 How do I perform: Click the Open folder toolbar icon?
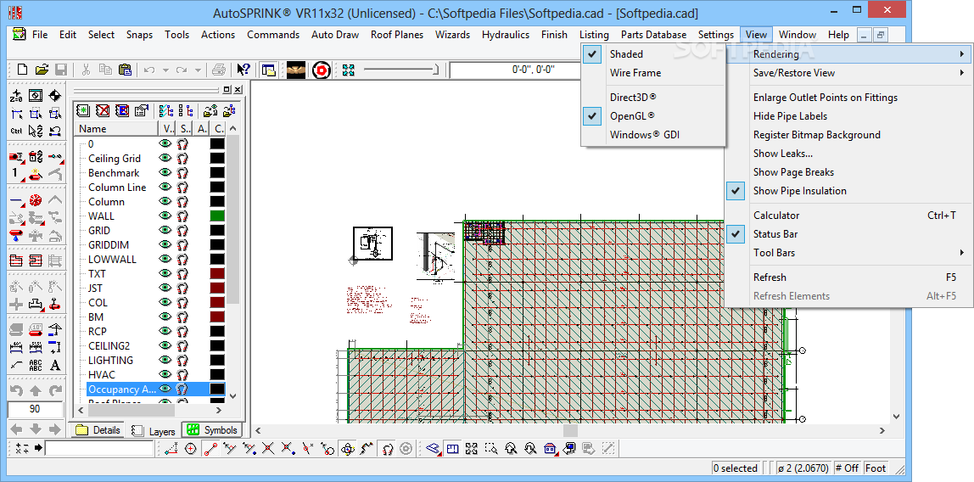pyautogui.click(x=42, y=70)
